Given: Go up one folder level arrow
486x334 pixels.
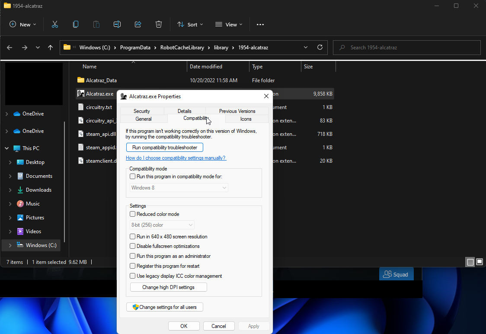Looking at the screenshot, I should (x=50, y=48).
